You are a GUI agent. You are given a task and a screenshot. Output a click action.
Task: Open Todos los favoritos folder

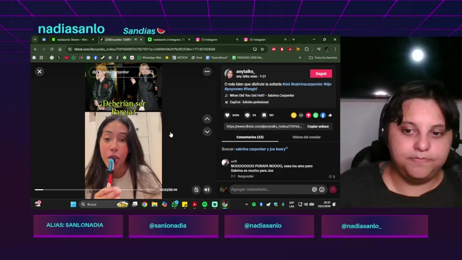click(323, 58)
